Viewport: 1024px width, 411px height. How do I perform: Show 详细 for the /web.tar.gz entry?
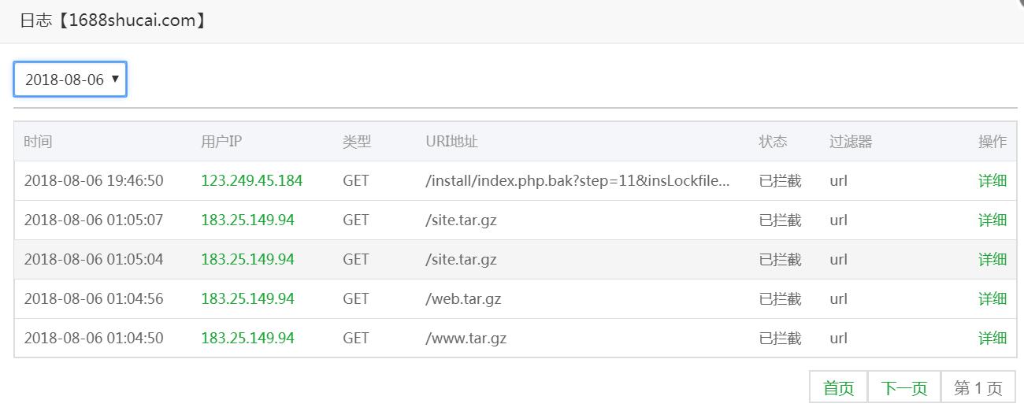(992, 298)
